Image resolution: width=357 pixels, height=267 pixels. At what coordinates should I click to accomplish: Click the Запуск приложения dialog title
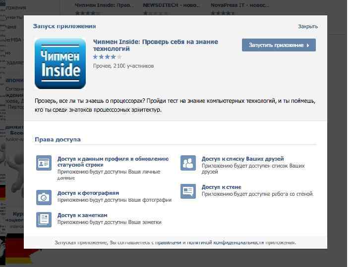click(x=64, y=26)
